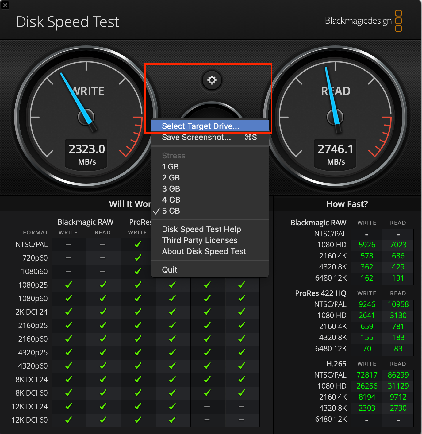Click the ProRes 422 HQ NTSC/PAL read value 10958

click(398, 304)
